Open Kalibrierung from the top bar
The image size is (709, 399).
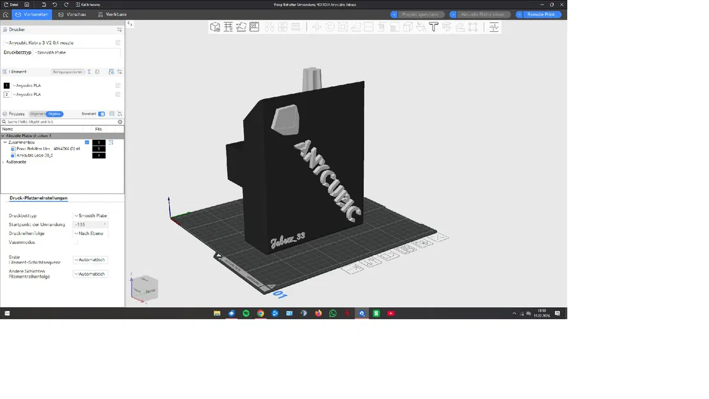tap(89, 4)
